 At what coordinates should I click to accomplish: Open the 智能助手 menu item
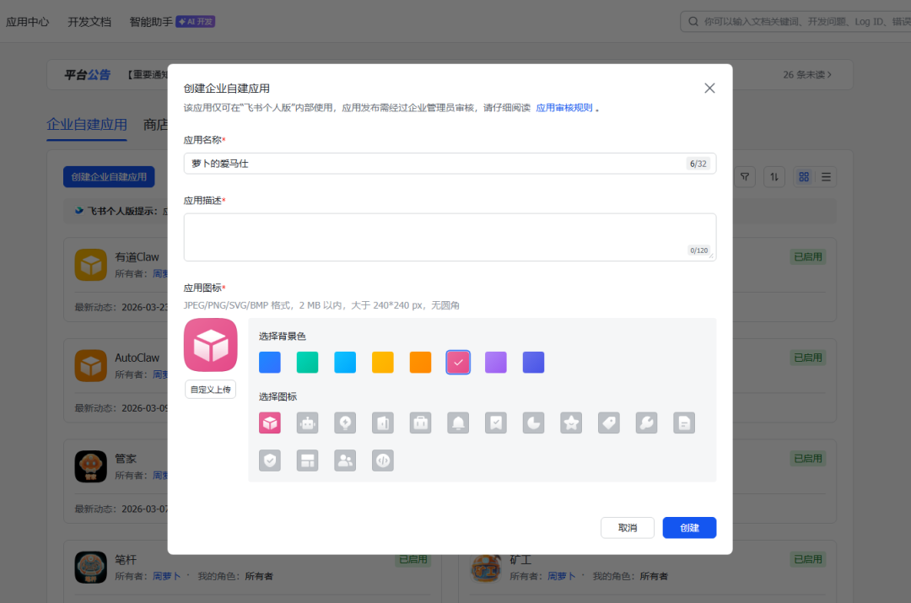coord(151,22)
